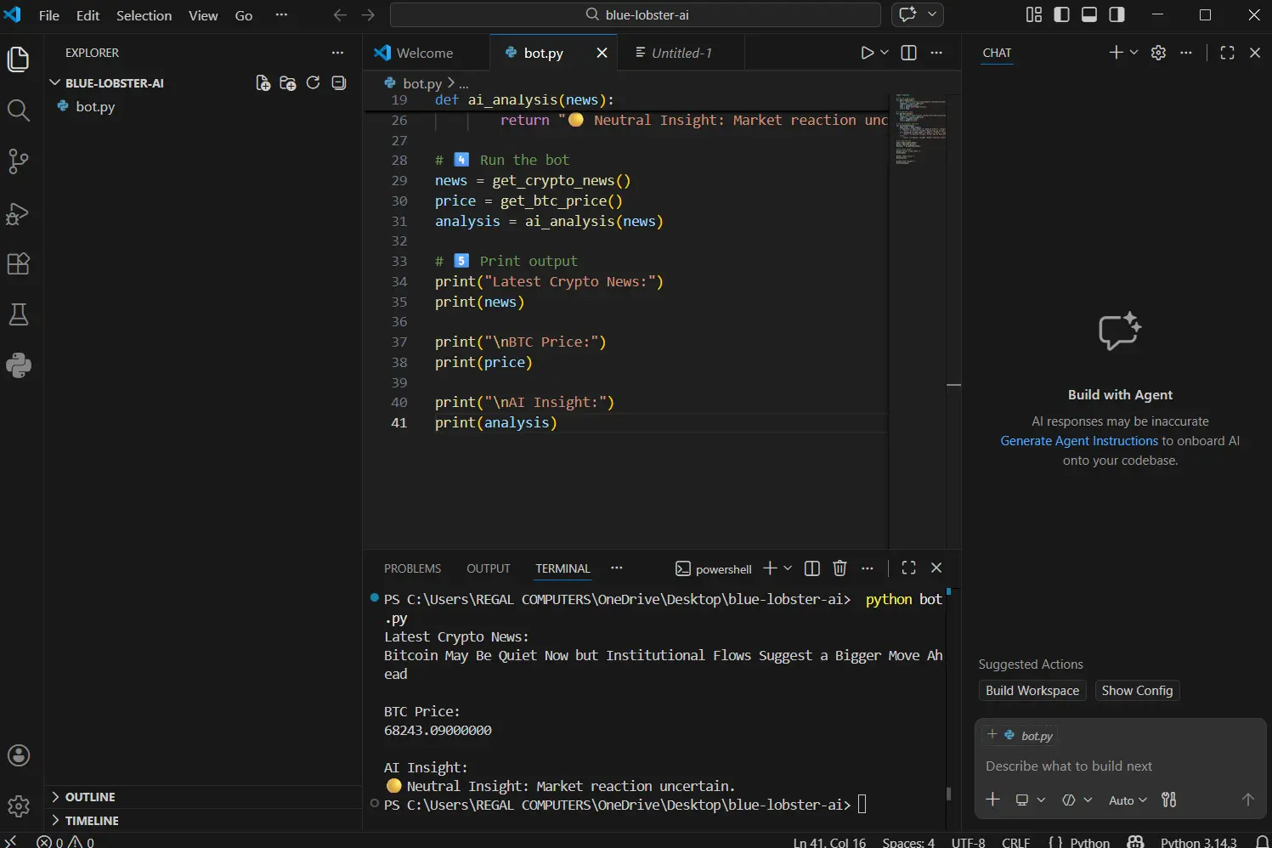Click New File icon in Explorer
This screenshot has width=1272, height=848.
point(263,82)
